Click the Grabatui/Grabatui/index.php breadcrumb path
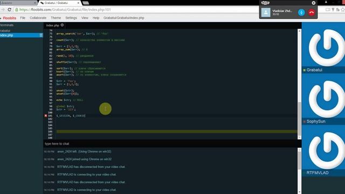This screenshot has width=345, height=194. (x=123, y=18)
